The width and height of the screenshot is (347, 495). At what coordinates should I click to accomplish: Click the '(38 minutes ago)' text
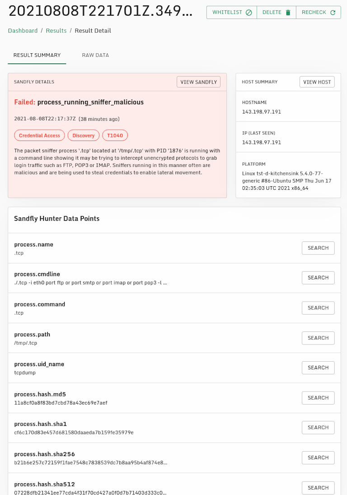[x=99, y=119]
